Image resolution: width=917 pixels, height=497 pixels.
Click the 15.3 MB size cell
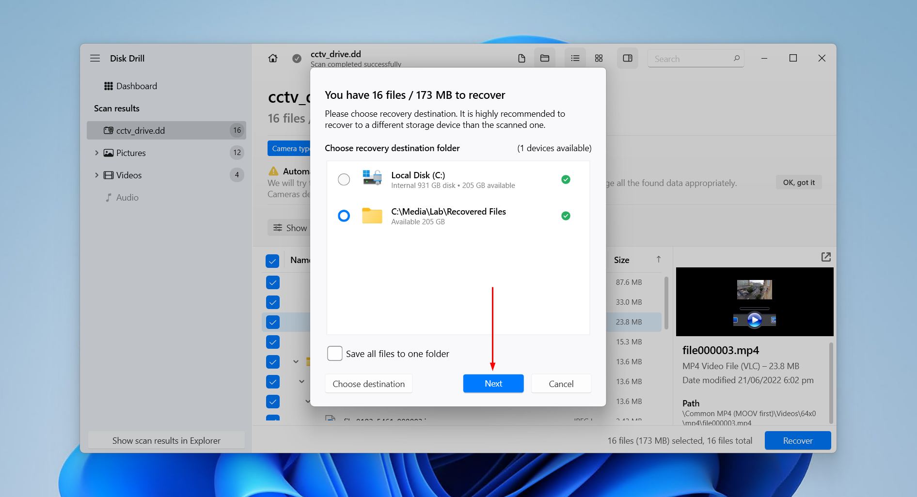(629, 342)
